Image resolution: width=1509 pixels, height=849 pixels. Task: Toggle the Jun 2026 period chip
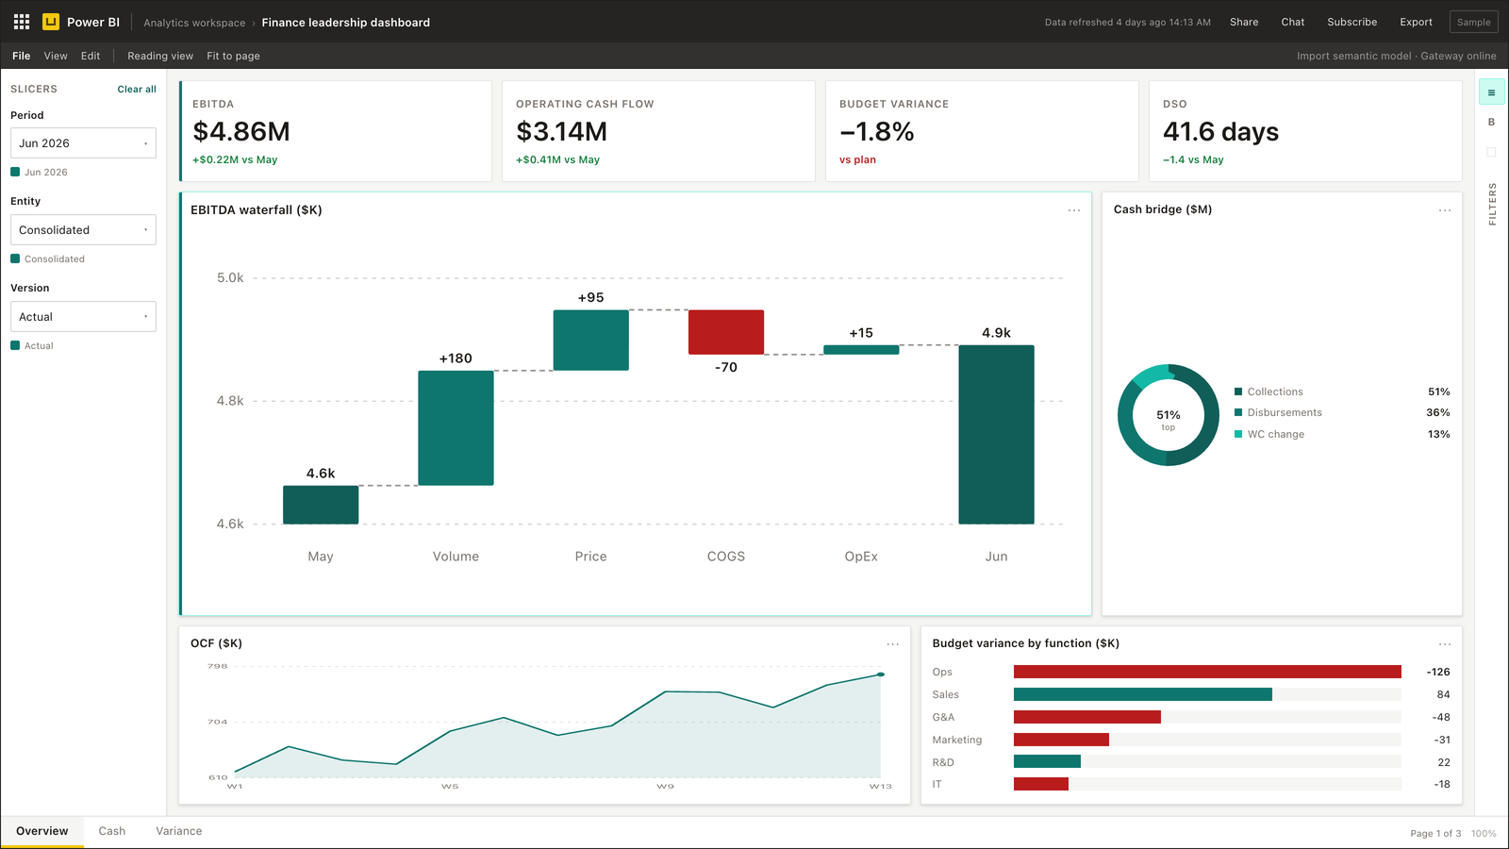(40, 172)
